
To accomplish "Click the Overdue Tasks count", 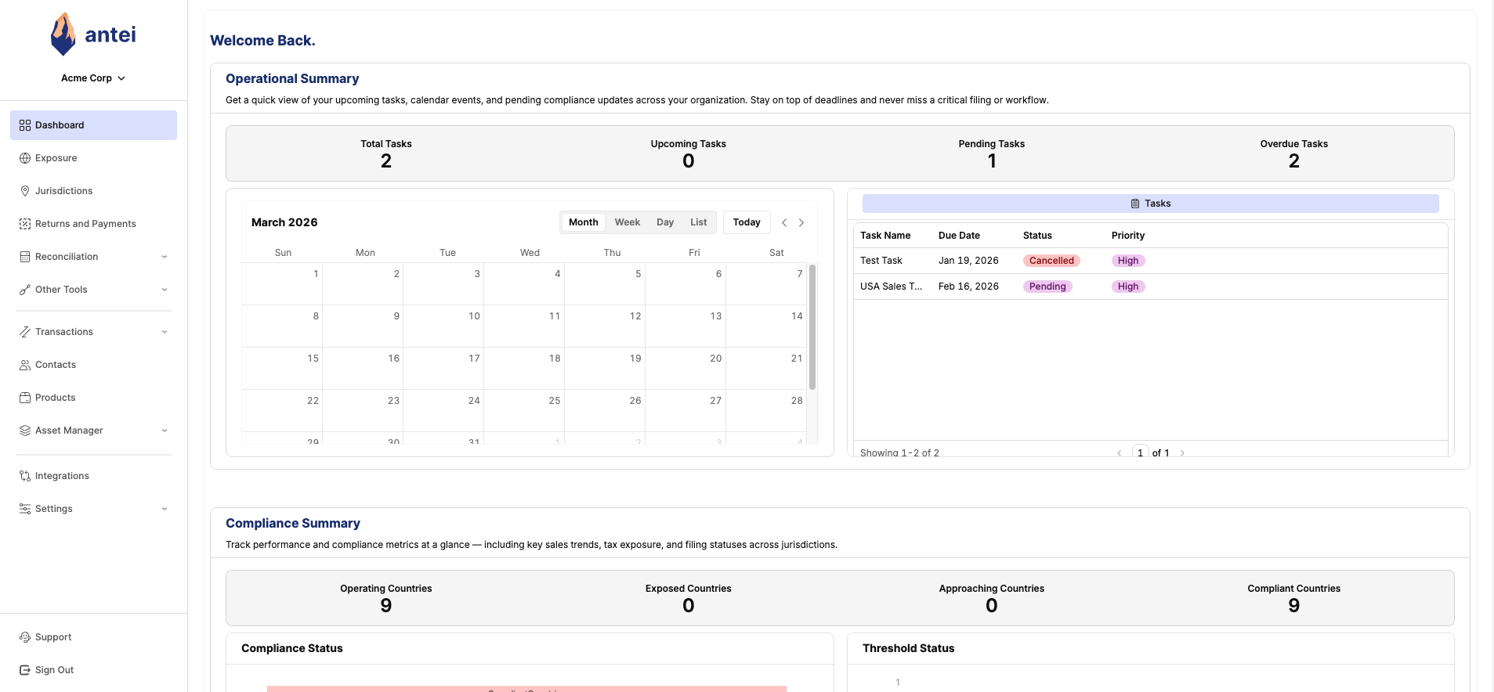I will pos(1294,161).
